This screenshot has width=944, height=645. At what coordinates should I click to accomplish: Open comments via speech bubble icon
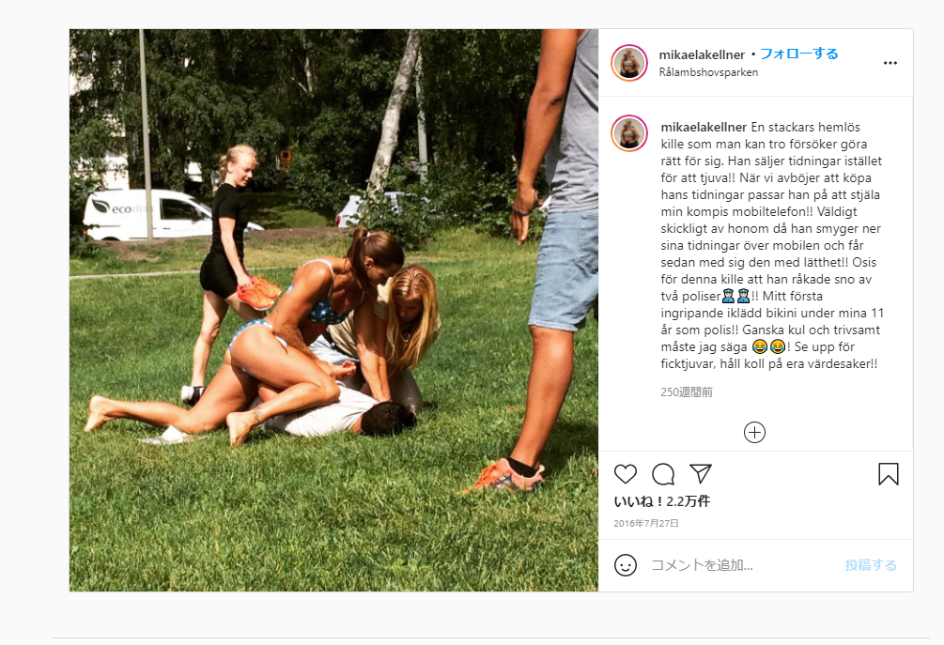click(663, 474)
